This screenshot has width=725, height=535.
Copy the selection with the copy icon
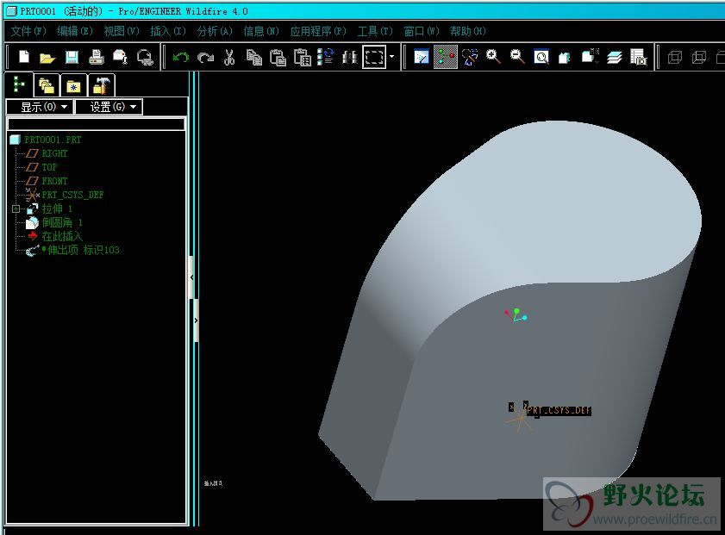253,57
